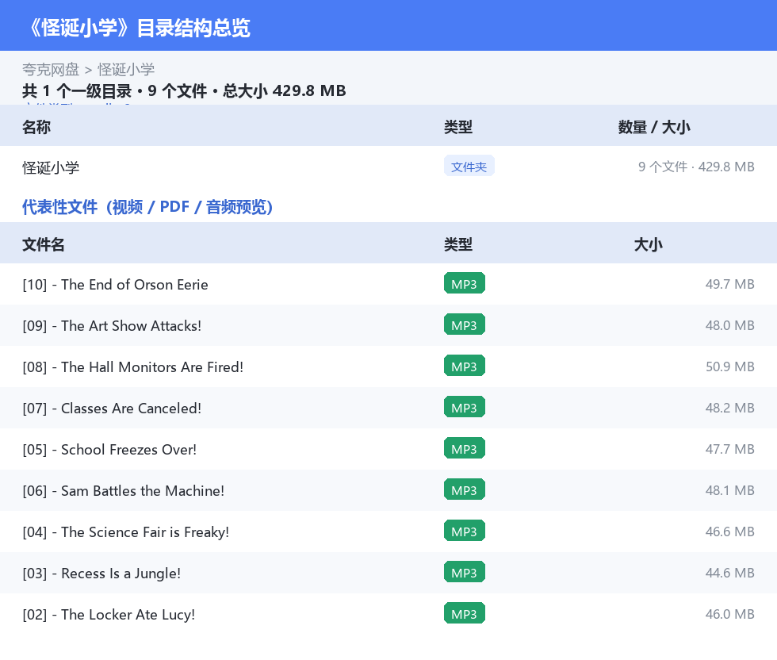Click MP3 badge for Science Fair row
Screen dimensions: 777x660
pyautogui.click(x=465, y=531)
